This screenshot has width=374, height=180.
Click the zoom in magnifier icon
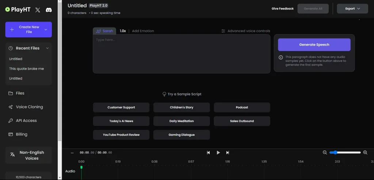(365, 153)
